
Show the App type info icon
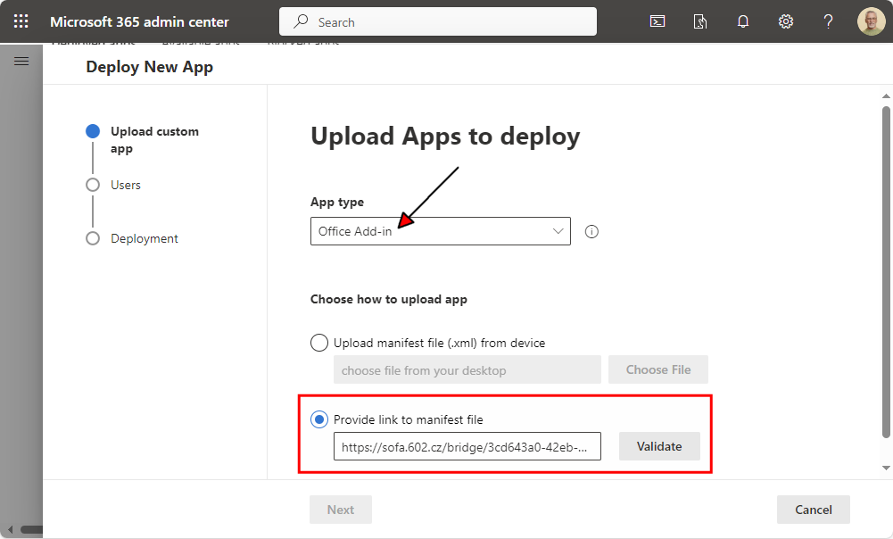point(591,231)
